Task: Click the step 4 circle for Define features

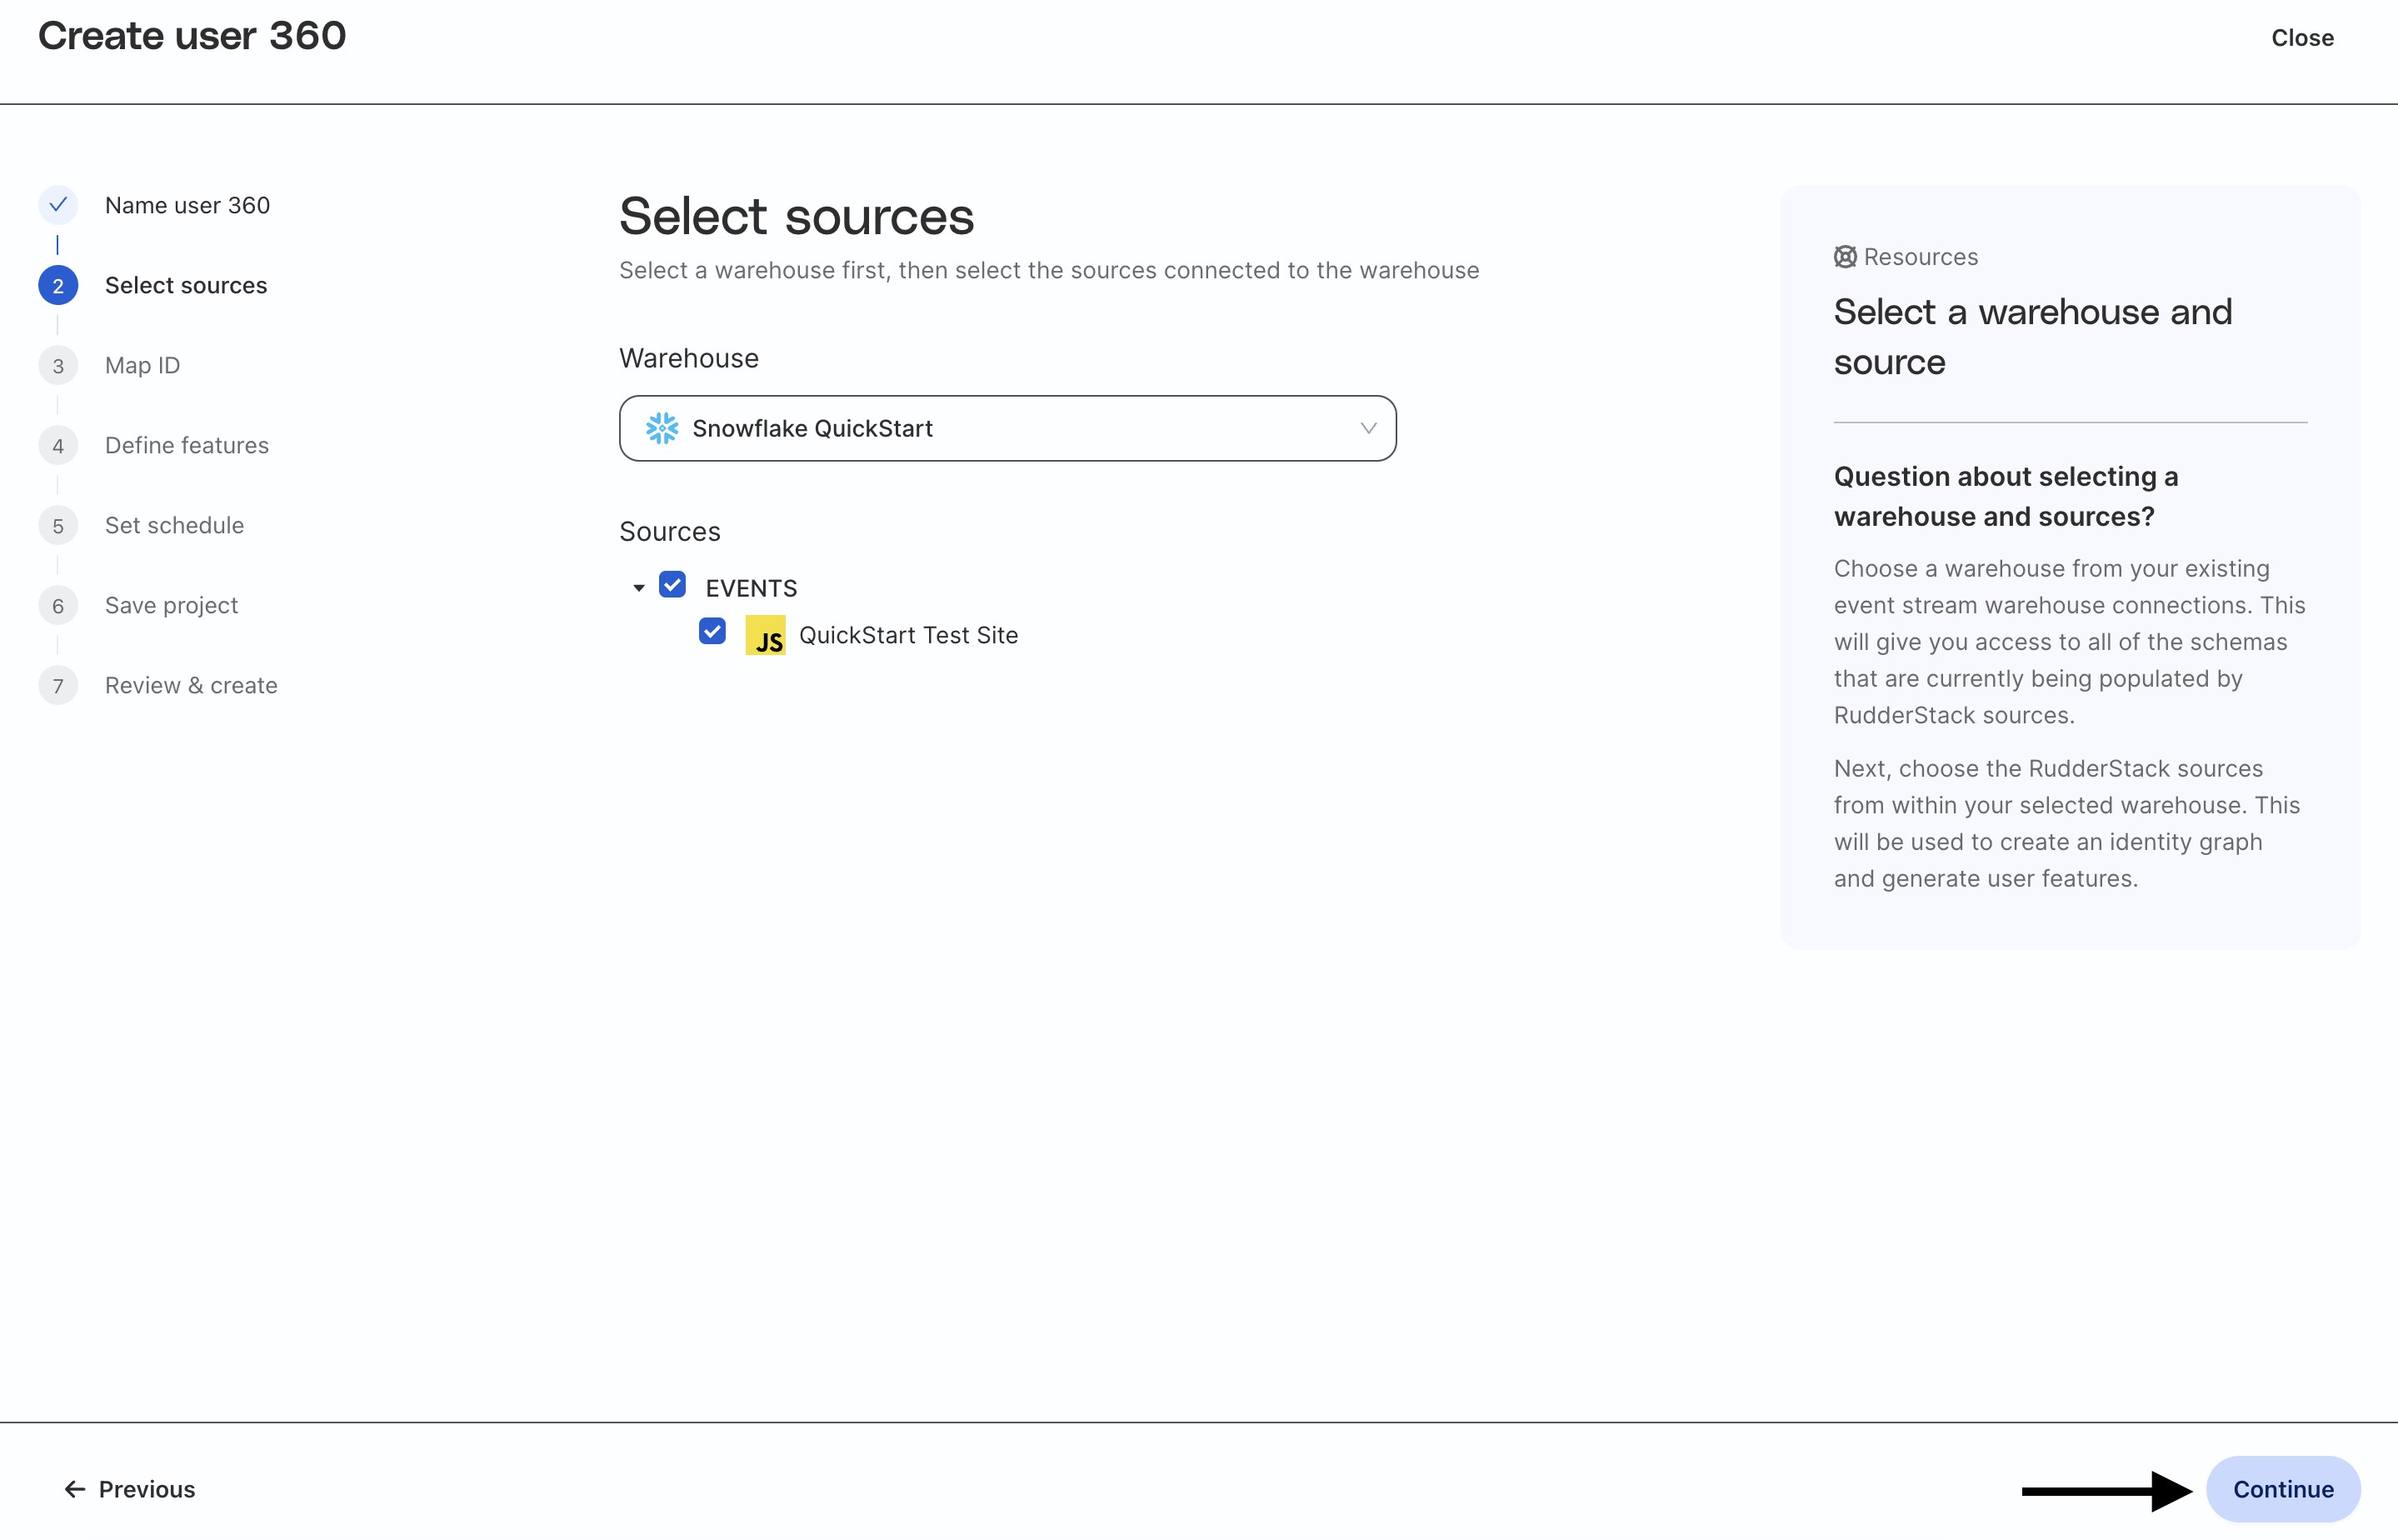Action: coord(58,445)
